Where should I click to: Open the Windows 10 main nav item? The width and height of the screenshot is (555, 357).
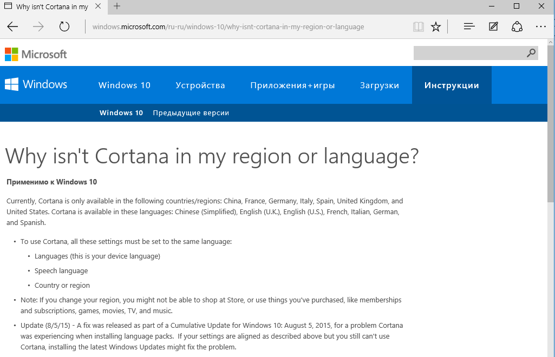coord(124,85)
